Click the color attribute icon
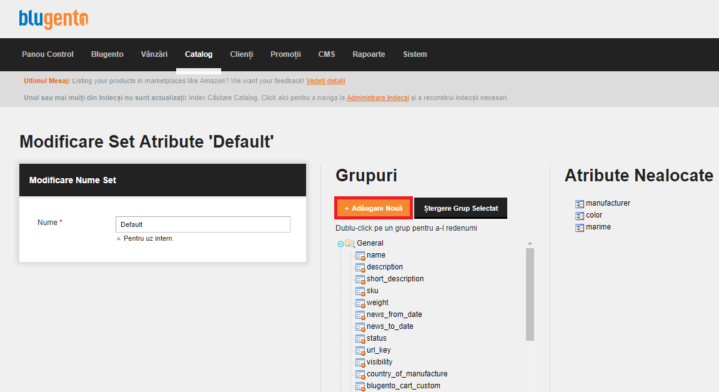719x392 pixels. pyautogui.click(x=580, y=216)
